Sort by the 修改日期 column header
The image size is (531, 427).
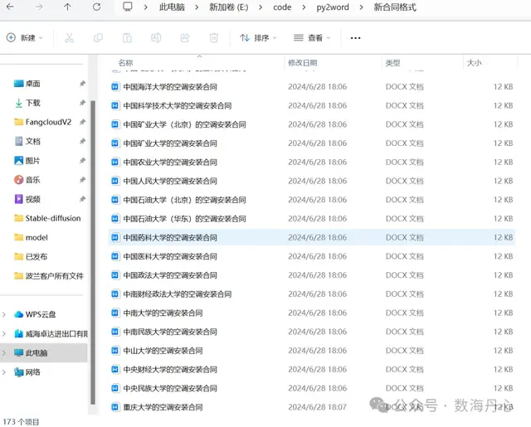point(302,62)
